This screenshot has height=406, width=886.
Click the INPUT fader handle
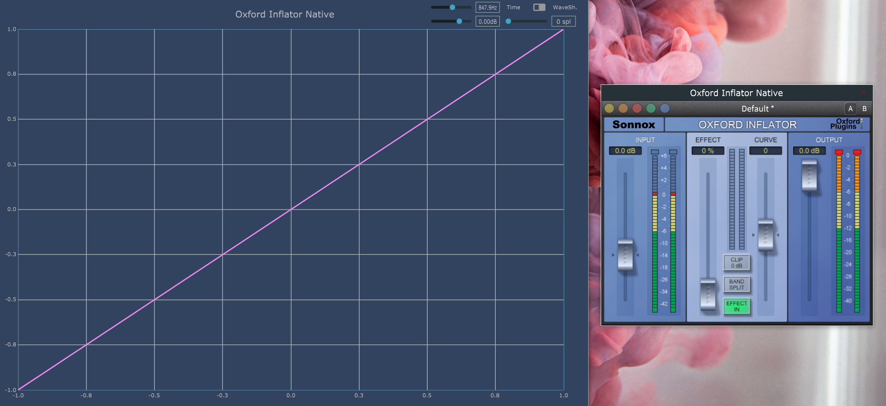click(625, 255)
